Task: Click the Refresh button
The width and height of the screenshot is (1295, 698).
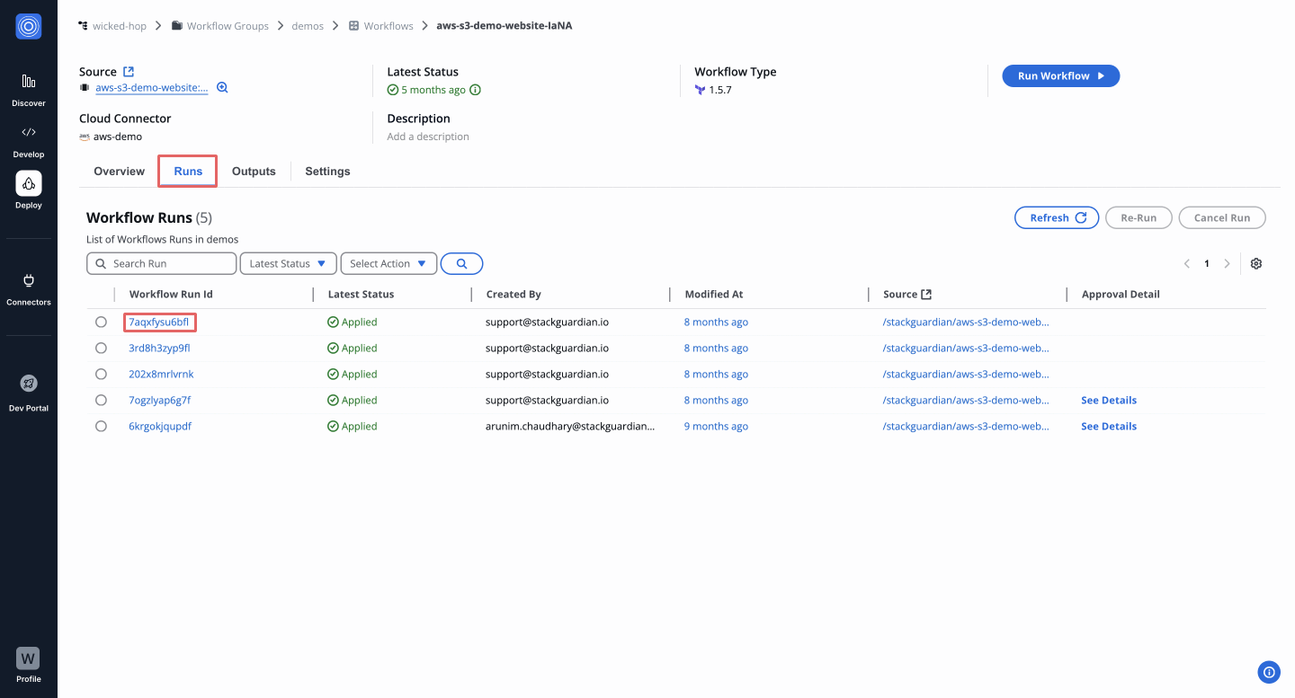Action: (1057, 217)
